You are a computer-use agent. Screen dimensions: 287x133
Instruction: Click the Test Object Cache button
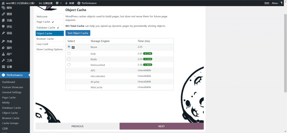coord(78,33)
